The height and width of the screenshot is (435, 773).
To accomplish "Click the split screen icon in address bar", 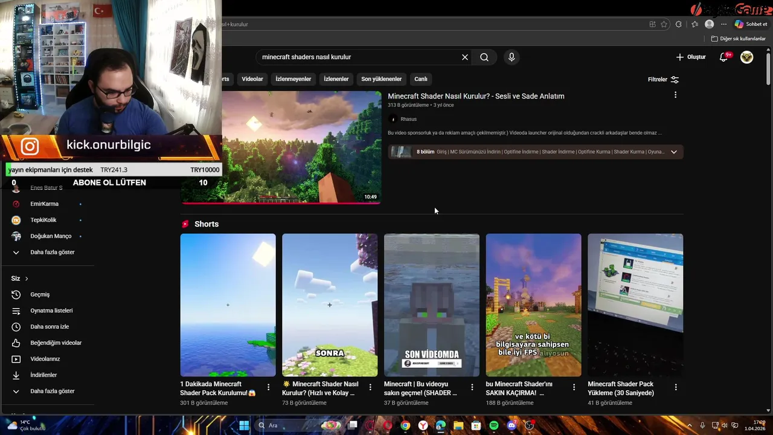I will [652, 24].
